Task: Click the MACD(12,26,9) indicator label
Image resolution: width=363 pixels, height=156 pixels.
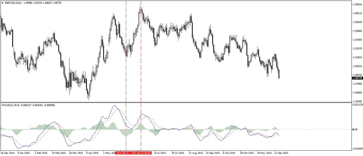Action: [13, 105]
